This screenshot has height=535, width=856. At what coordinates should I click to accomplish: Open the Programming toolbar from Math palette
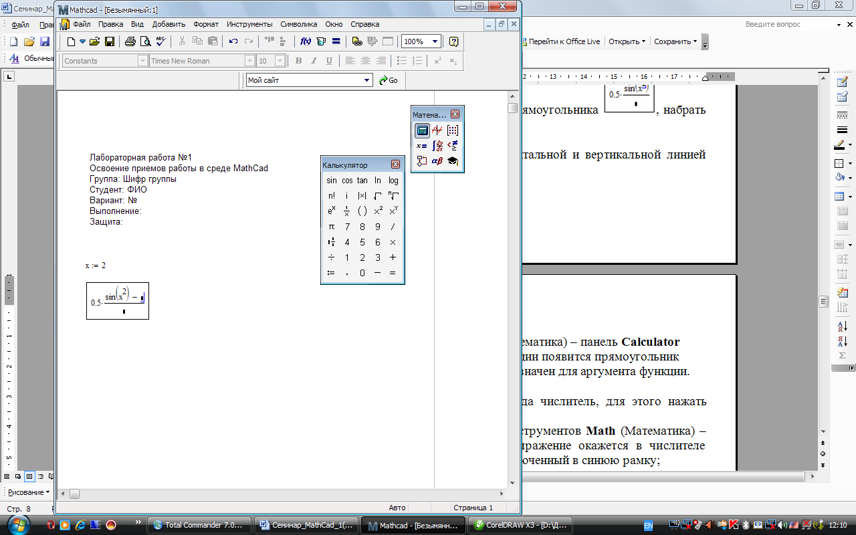click(x=422, y=161)
